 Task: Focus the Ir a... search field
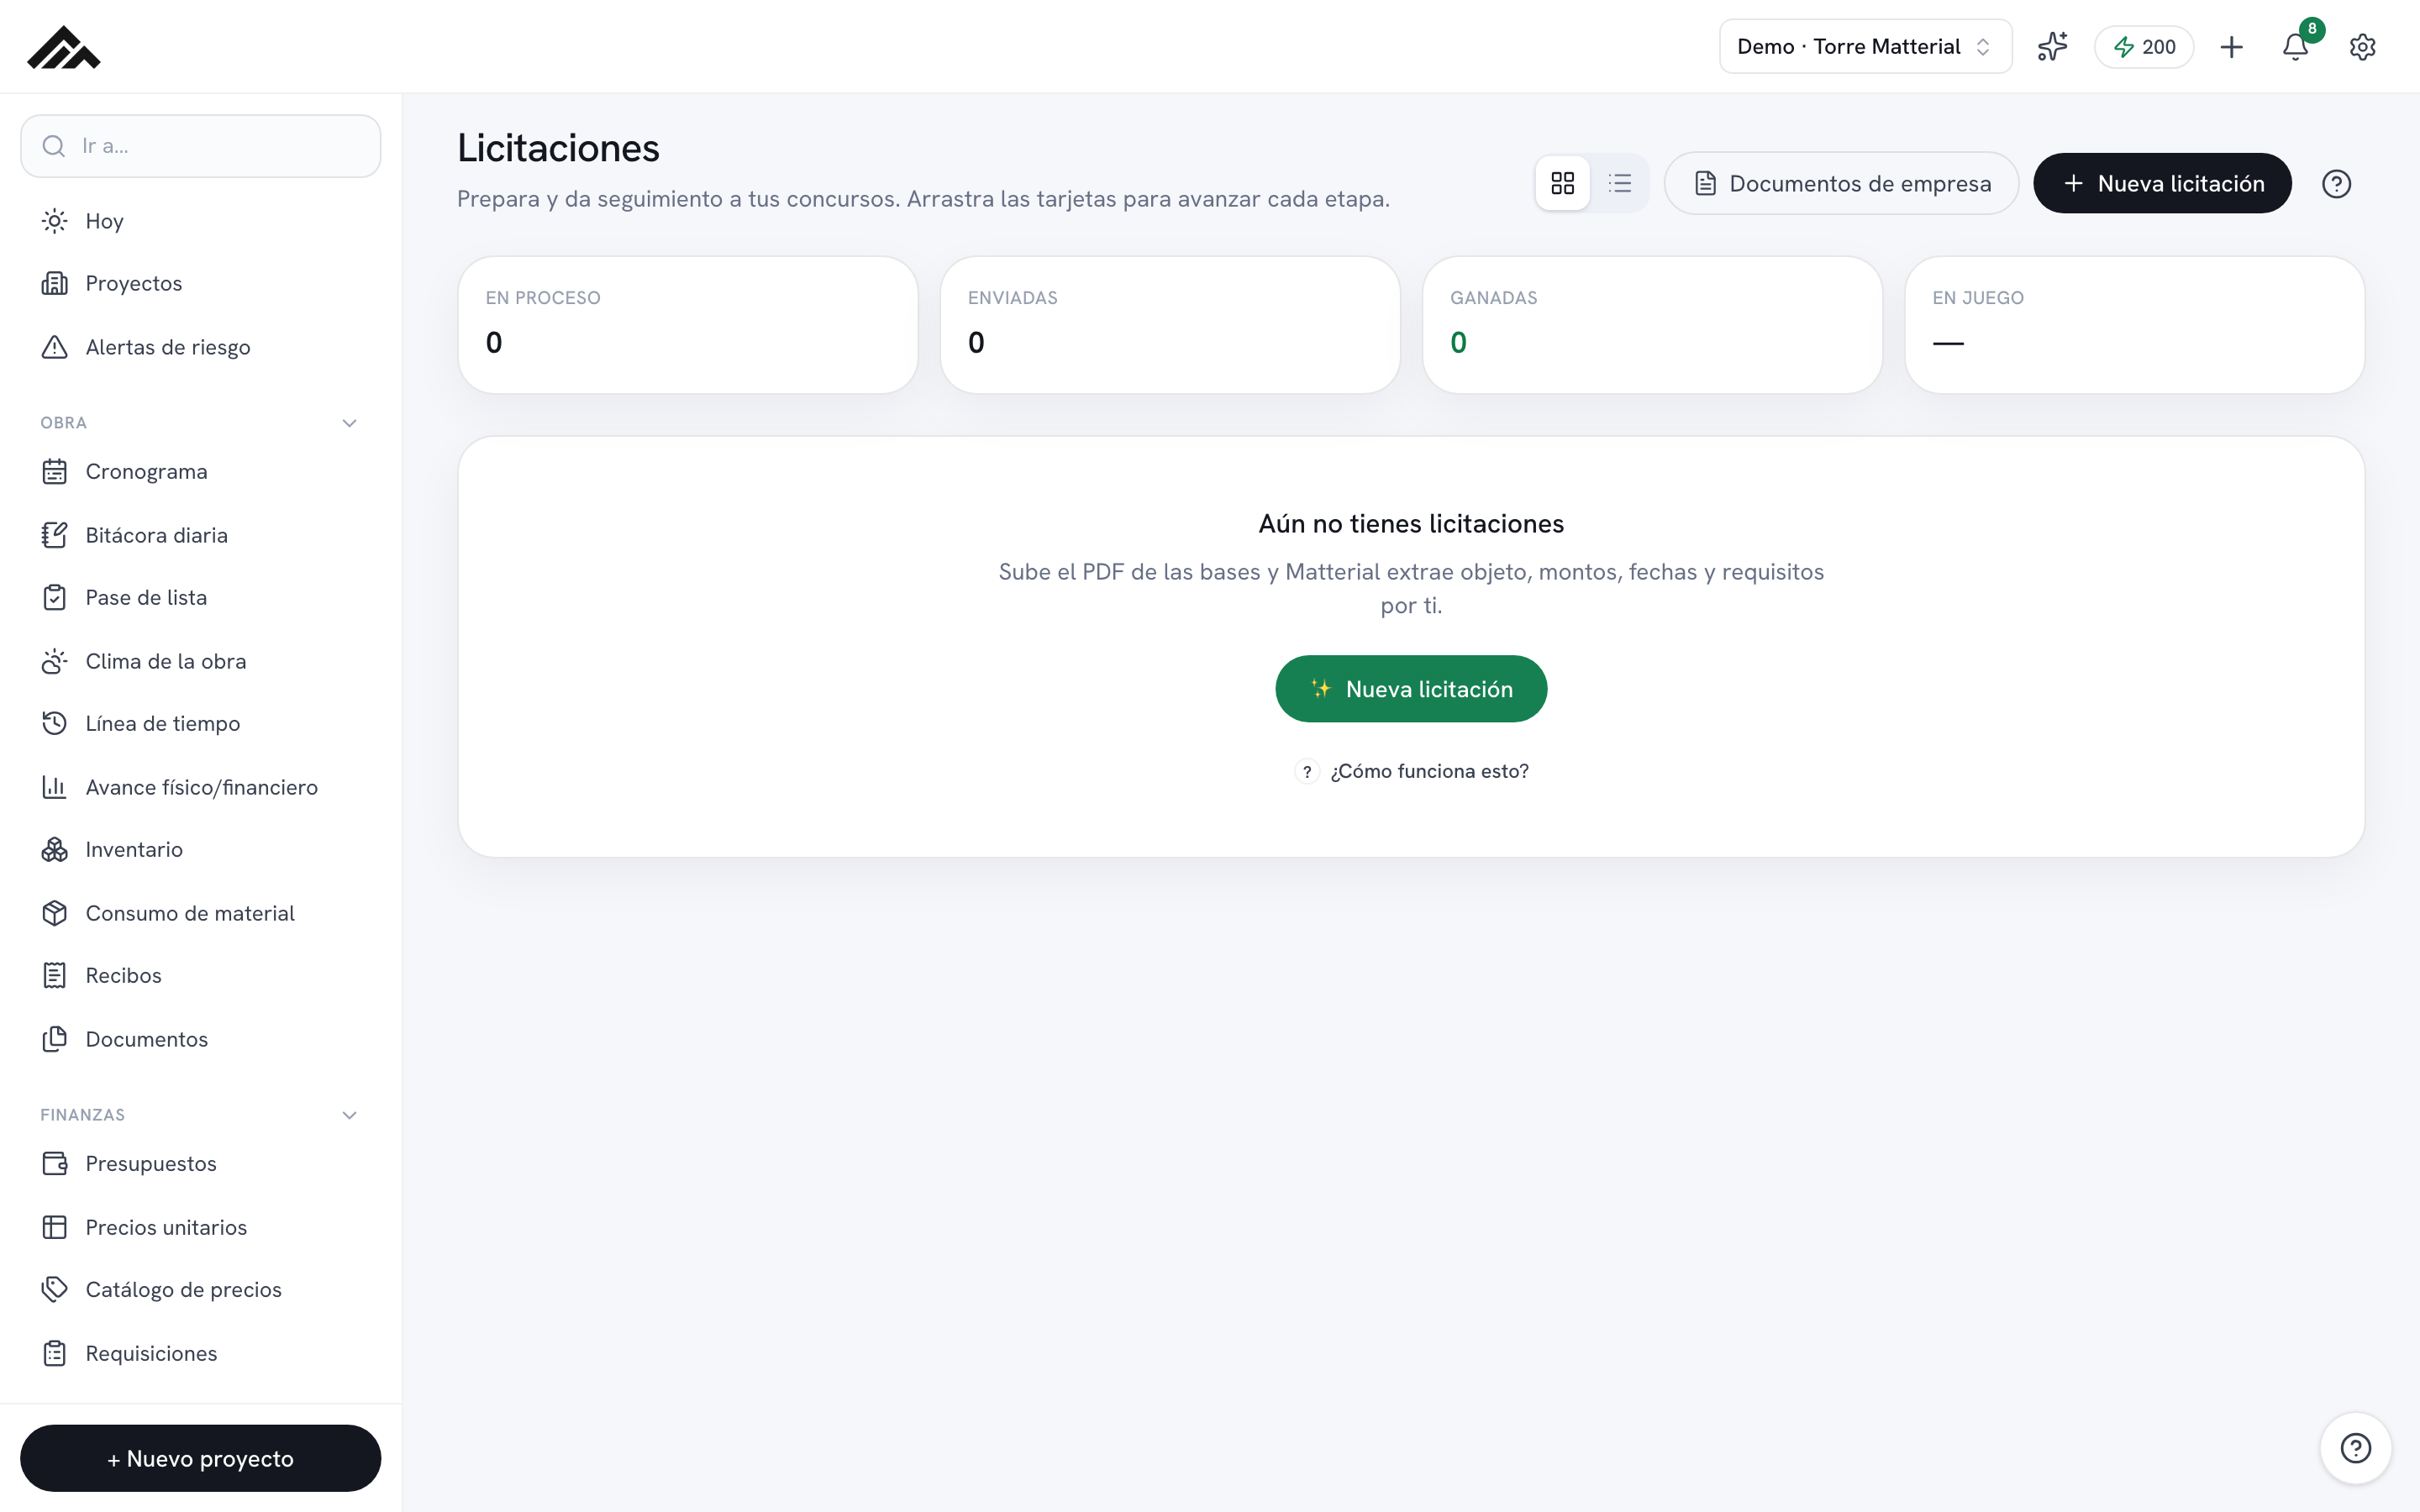pyautogui.click(x=200, y=146)
